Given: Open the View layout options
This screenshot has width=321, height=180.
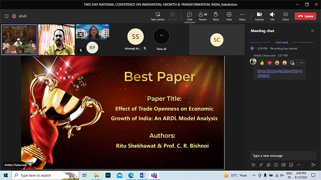Looking at the screenshot, I should (x=229, y=16).
